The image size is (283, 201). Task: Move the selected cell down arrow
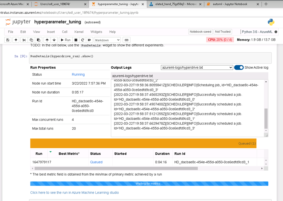(54, 40)
